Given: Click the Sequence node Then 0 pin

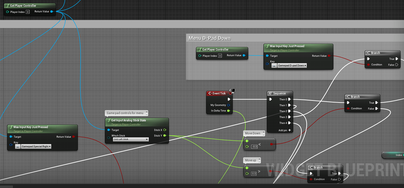Looking at the screenshot, I should pos(289,99).
